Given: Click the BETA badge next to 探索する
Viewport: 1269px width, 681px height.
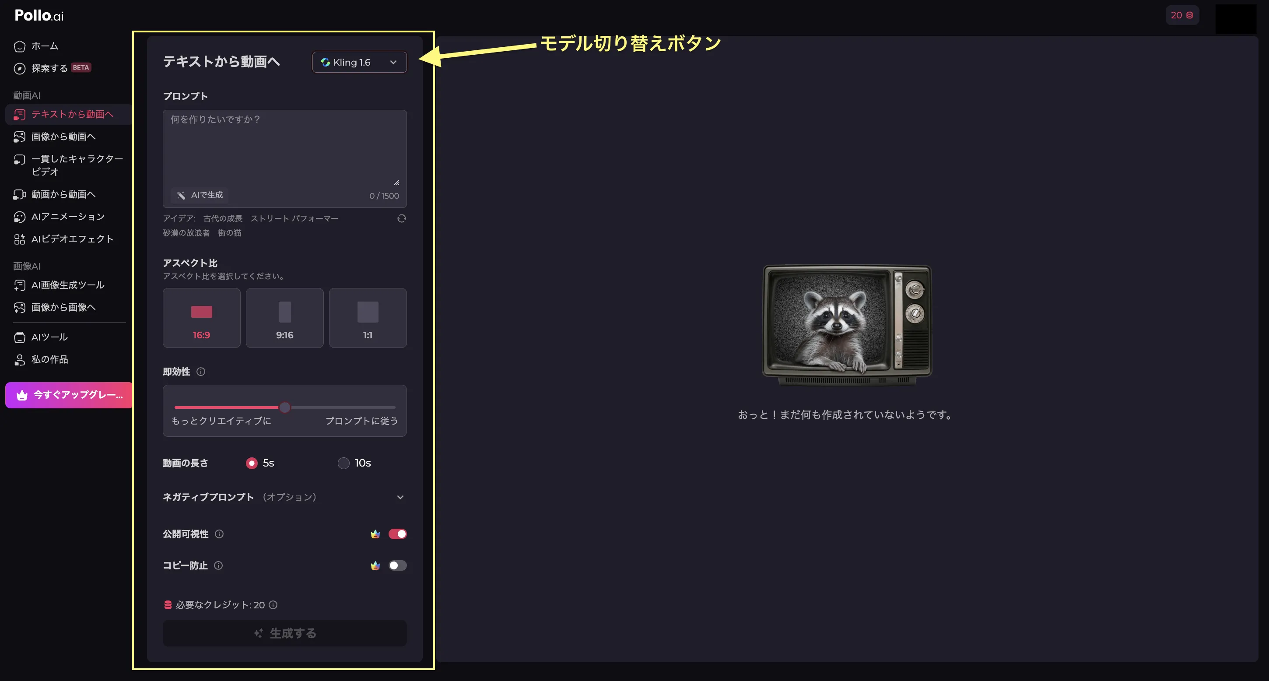Looking at the screenshot, I should [81, 67].
